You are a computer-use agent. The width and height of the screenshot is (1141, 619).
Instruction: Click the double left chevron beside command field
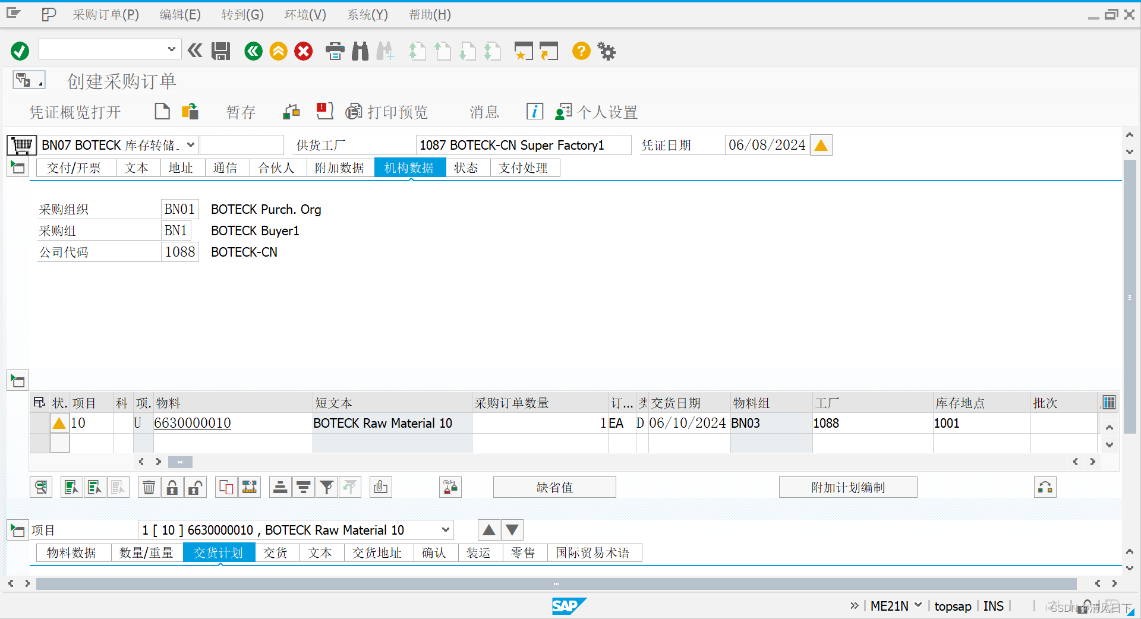[195, 50]
